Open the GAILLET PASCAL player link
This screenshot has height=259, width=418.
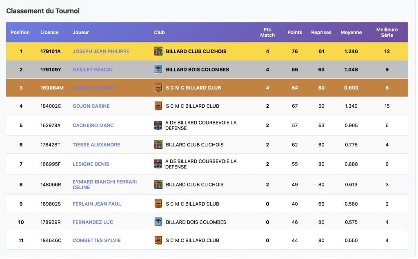pos(93,70)
